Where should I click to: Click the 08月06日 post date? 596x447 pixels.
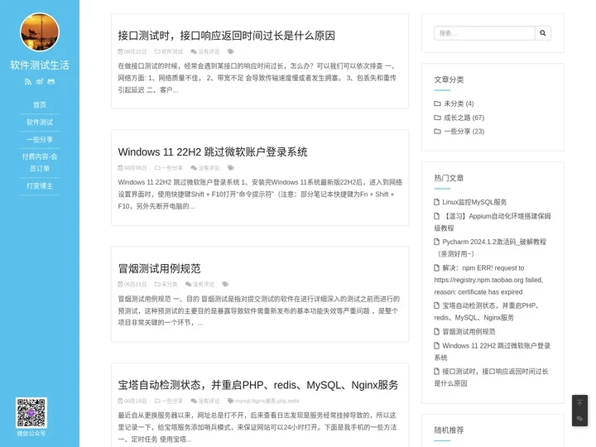pos(135,167)
